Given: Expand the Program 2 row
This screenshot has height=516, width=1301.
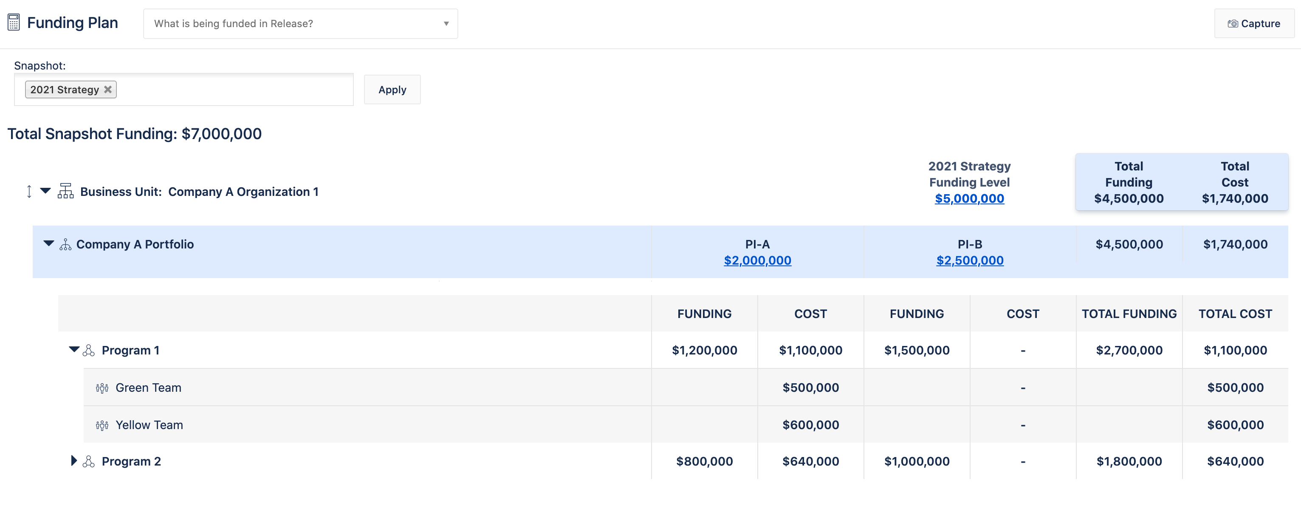Looking at the screenshot, I should click(x=74, y=460).
